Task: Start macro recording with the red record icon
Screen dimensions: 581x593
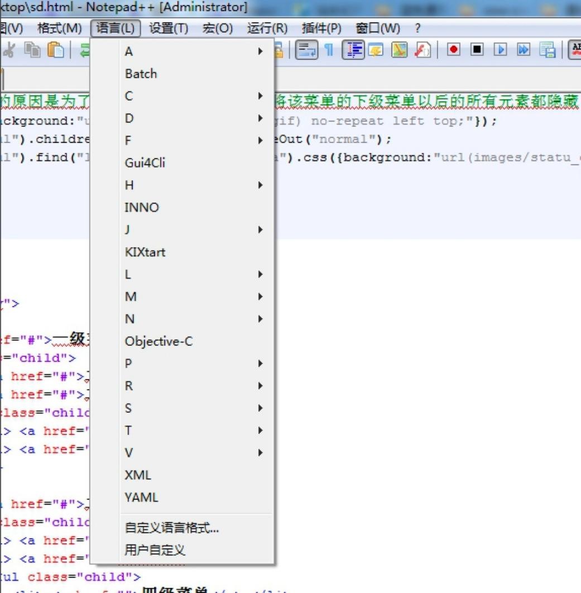Action: click(454, 50)
